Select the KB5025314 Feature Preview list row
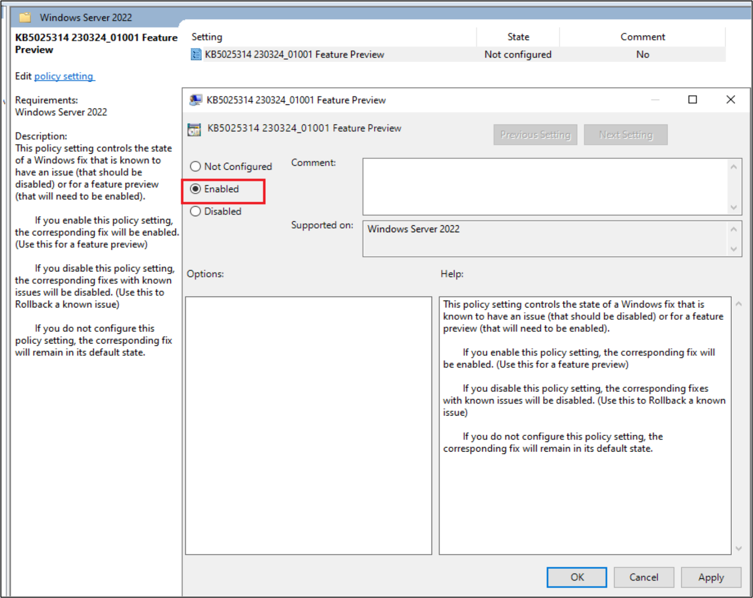 [458, 55]
